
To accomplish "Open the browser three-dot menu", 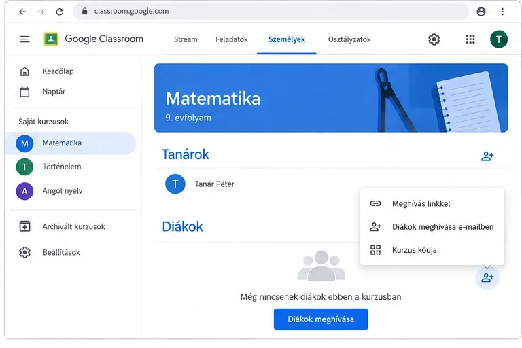I will point(502,12).
